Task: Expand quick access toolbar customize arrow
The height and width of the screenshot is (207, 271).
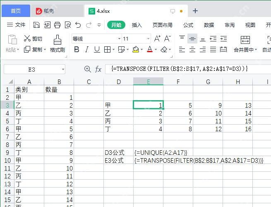Action: 99,25
